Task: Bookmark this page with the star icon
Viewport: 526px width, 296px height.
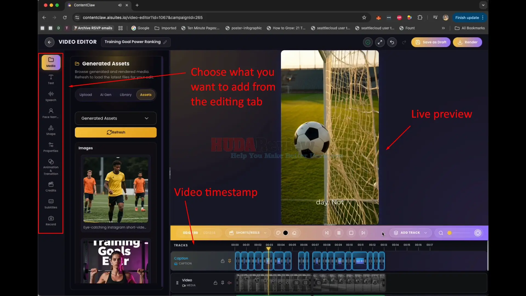Action: 364,18
